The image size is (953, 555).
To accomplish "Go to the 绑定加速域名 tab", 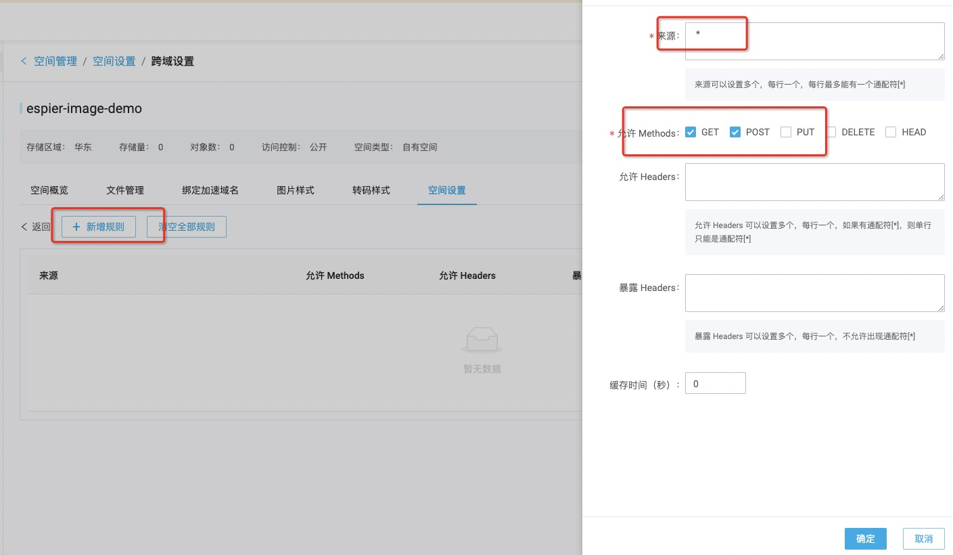I will (x=210, y=190).
